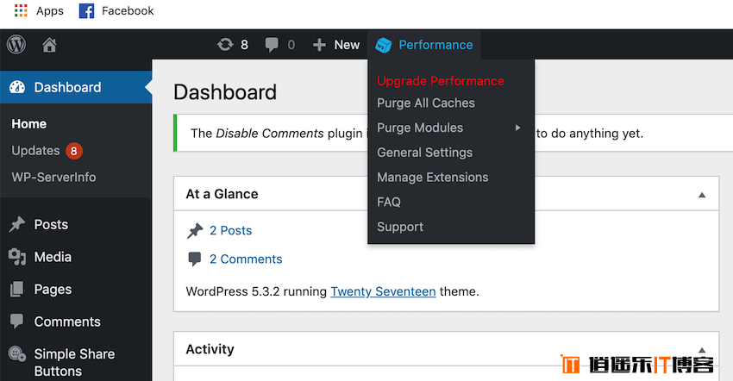Click the 2 Comments link

[x=246, y=259]
